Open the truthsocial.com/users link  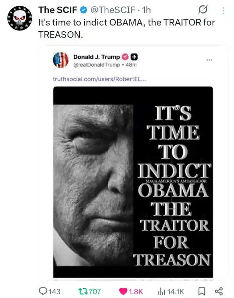pos(99,79)
